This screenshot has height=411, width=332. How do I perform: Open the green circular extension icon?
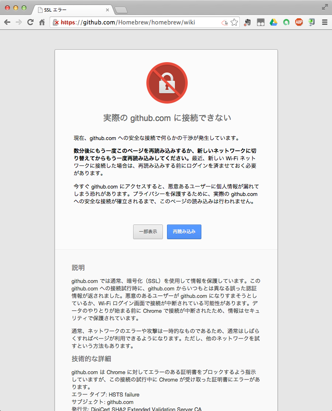tap(286, 22)
